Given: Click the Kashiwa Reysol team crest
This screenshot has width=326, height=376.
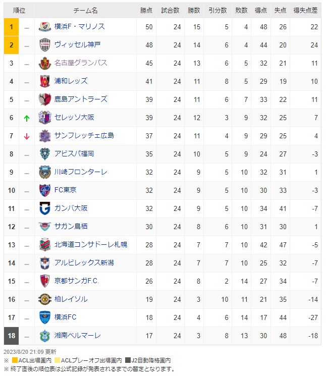Looking at the screenshot, I should [45, 299].
